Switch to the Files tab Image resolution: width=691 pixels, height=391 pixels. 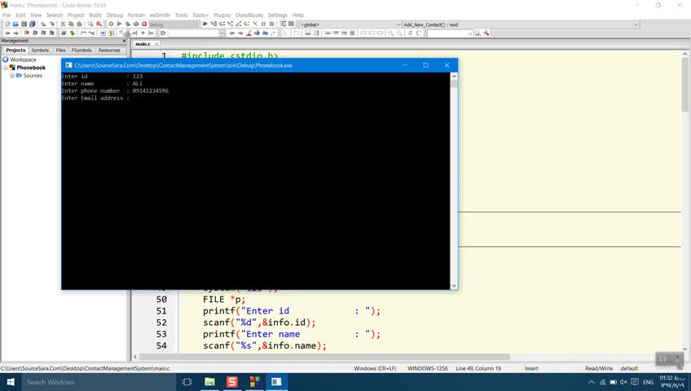(x=60, y=51)
